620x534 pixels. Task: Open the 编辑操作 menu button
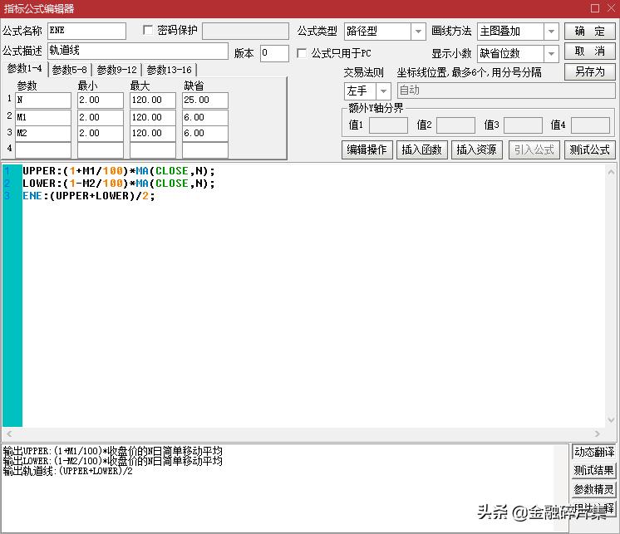click(367, 149)
